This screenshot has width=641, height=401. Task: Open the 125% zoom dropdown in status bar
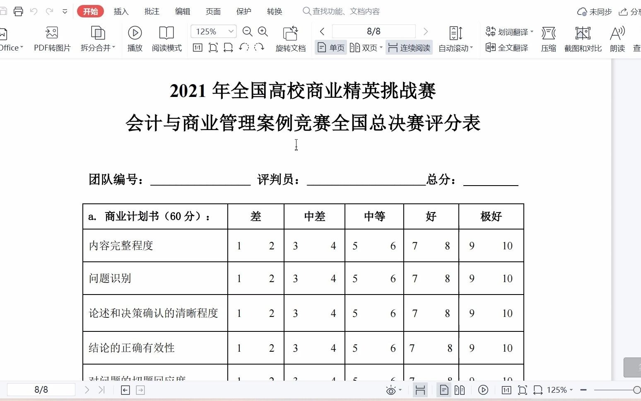click(x=560, y=390)
